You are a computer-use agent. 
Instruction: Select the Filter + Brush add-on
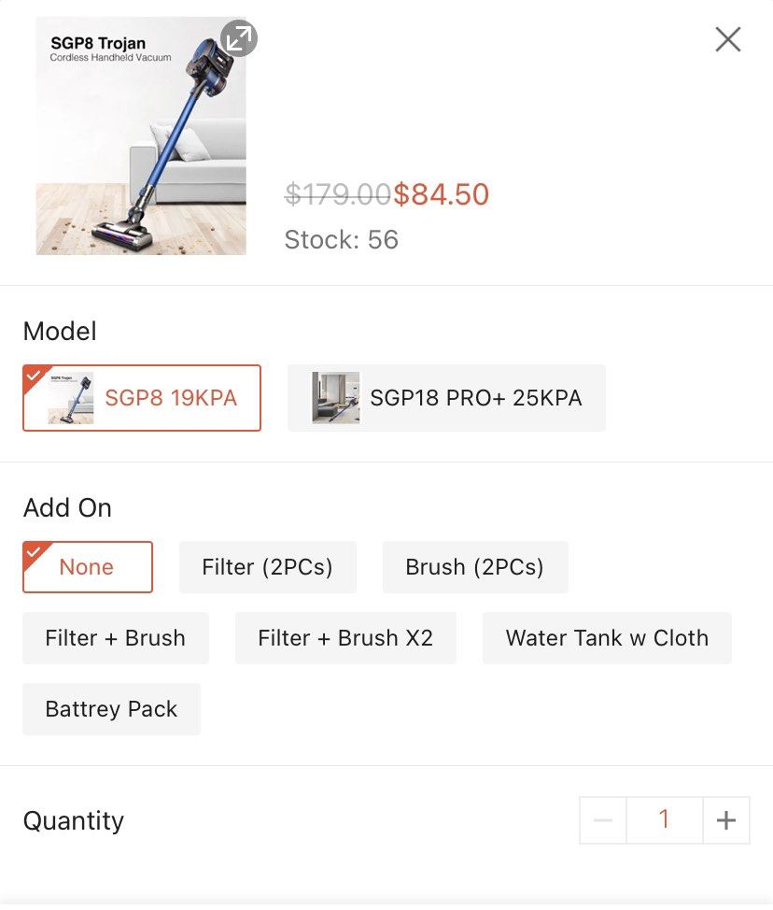coord(115,637)
